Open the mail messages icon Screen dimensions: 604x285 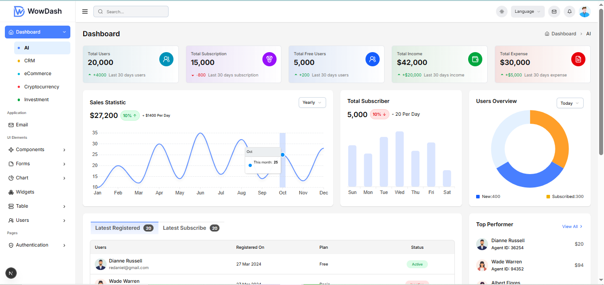pyautogui.click(x=554, y=11)
